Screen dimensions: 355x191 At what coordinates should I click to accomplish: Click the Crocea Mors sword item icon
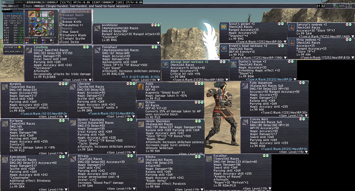click(245, 122)
